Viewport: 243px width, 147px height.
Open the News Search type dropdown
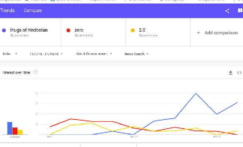pos(136,54)
